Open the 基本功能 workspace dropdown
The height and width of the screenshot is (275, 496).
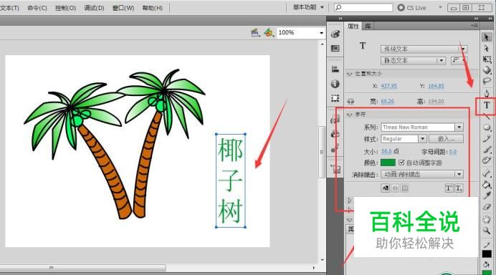pyautogui.click(x=308, y=7)
